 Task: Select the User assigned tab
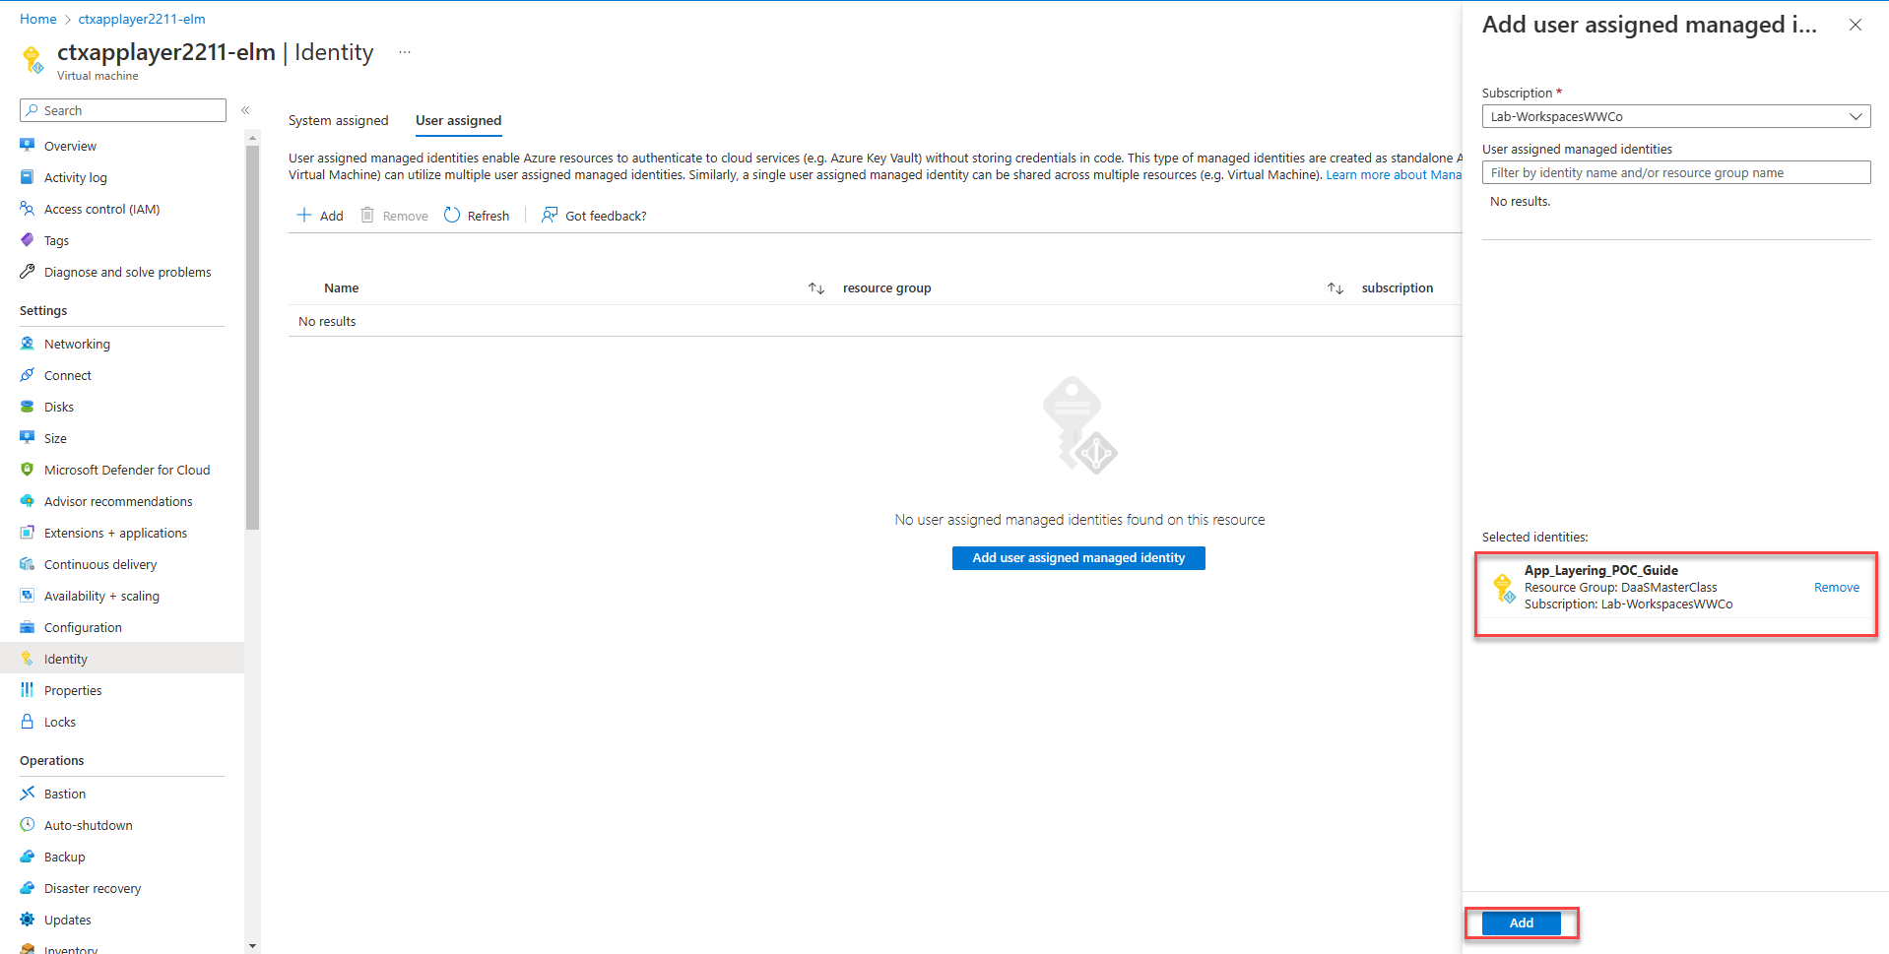(x=459, y=121)
